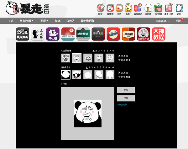Open the 大神教程 tutorial tile
The height and width of the screenshot is (149, 188).
coord(159,34)
